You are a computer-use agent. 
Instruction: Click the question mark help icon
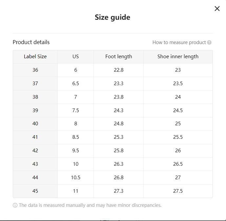click(209, 42)
